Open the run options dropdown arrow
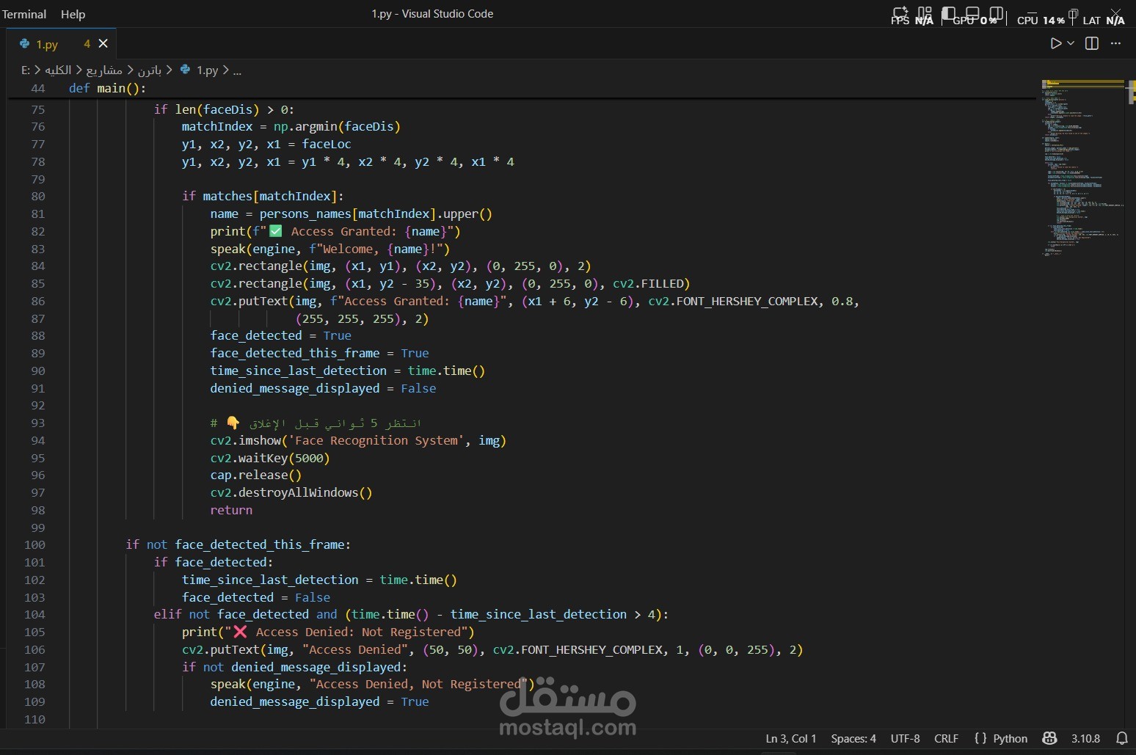1136x755 pixels. point(1070,43)
